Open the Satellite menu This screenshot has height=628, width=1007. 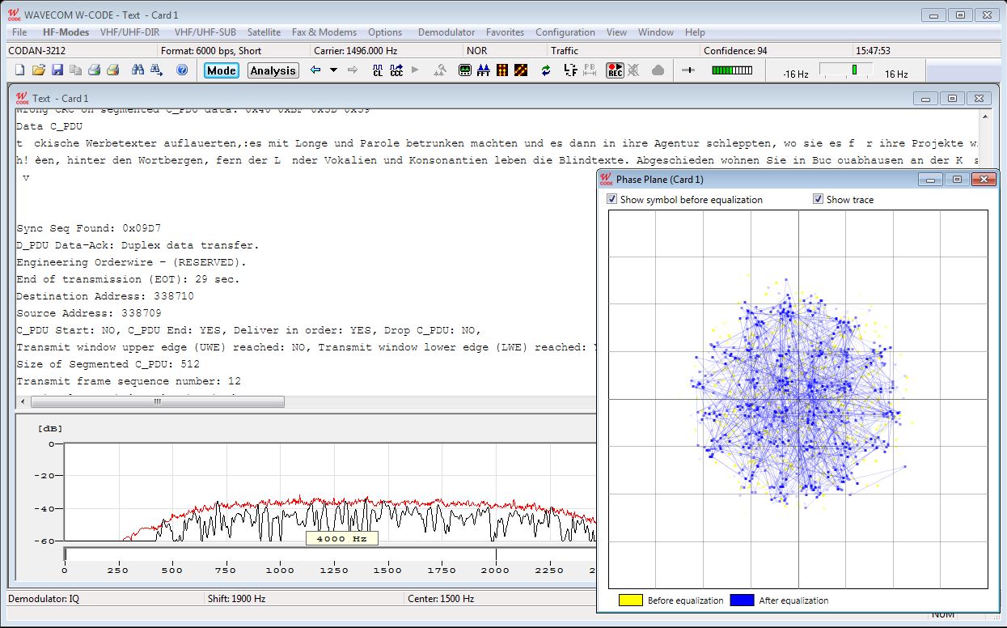pyautogui.click(x=264, y=32)
